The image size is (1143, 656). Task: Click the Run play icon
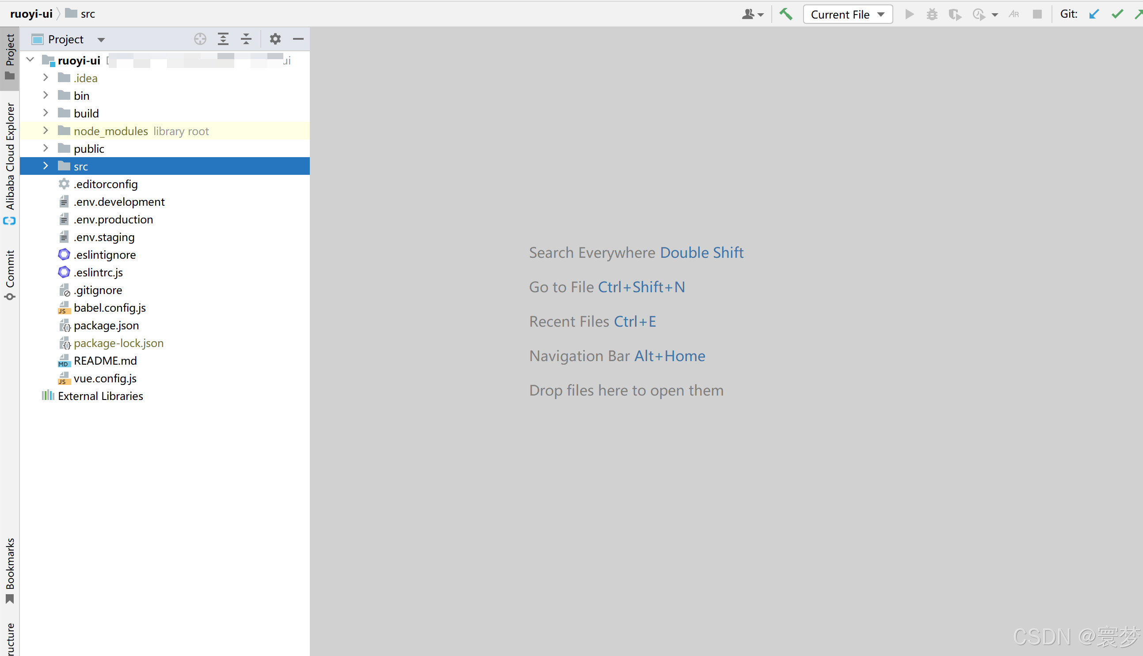(909, 15)
